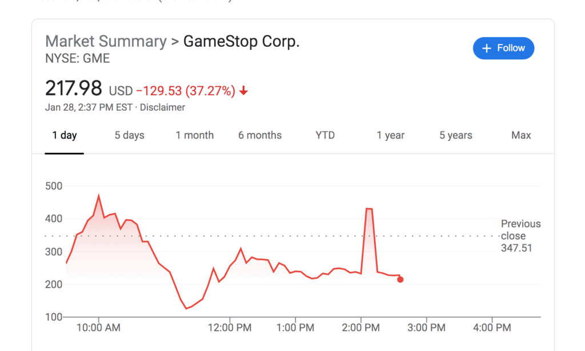Switch to the 6 months tab

[x=260, y=135]
